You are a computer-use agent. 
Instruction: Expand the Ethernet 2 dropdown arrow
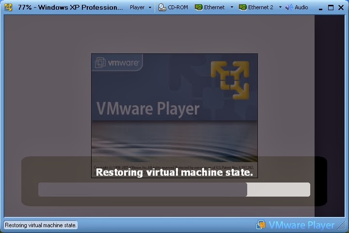pyautogui.click(x=280, y=7)
